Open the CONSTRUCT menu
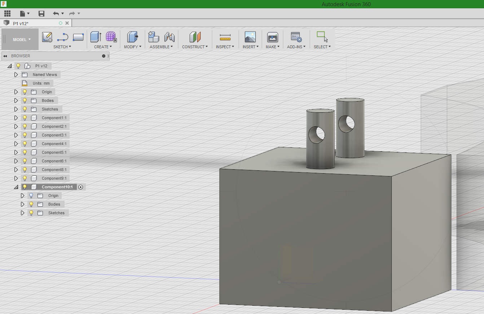The width and height of the screenshot is (484, 314). pos(195,47)
